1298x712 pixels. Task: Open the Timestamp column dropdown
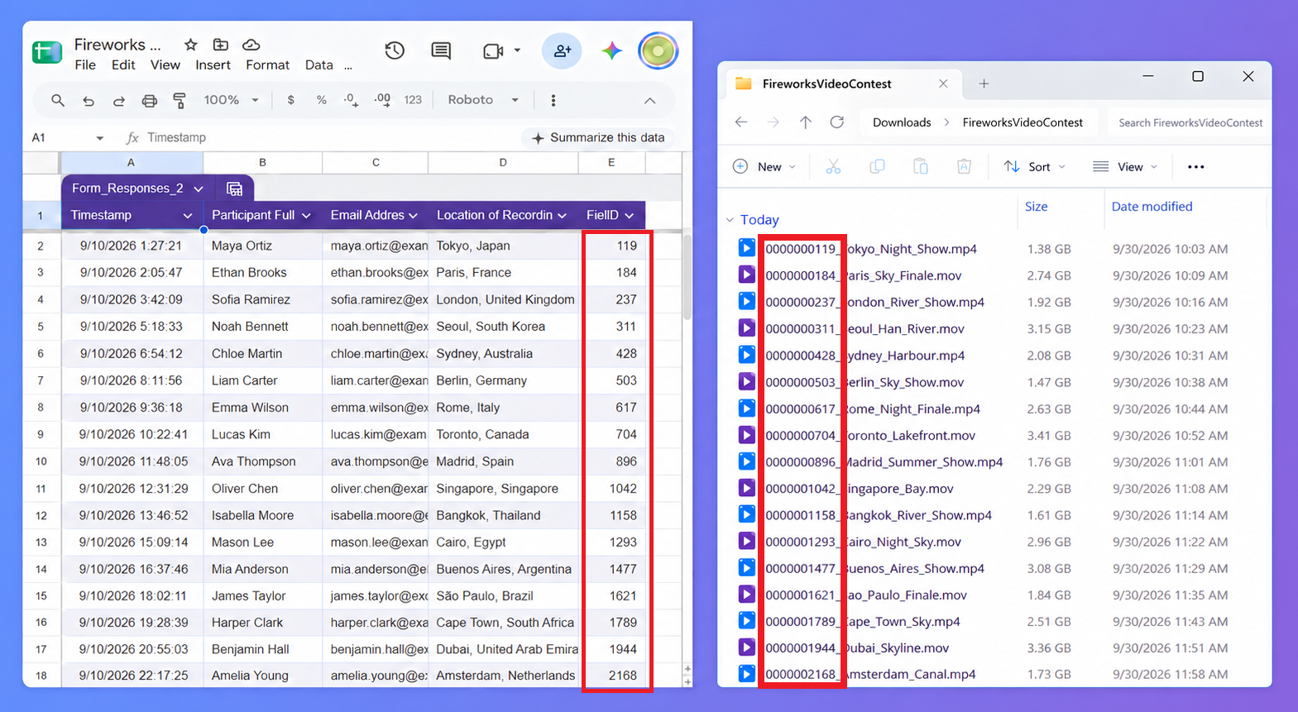pyautogui.click(x=188, y=216)
